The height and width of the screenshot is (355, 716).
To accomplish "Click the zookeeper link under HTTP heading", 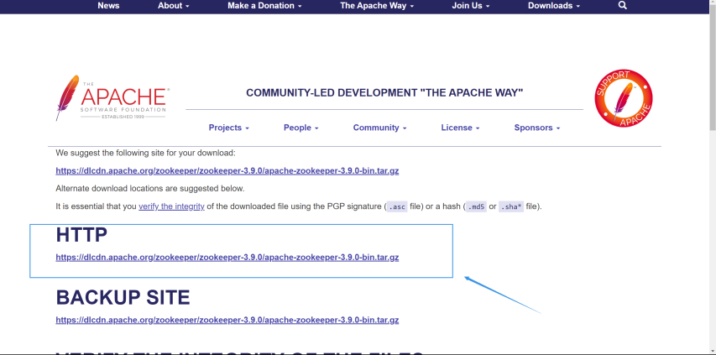I will (227, 258).
